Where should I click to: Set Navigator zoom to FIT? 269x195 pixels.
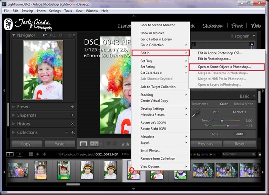coord(45,35)
